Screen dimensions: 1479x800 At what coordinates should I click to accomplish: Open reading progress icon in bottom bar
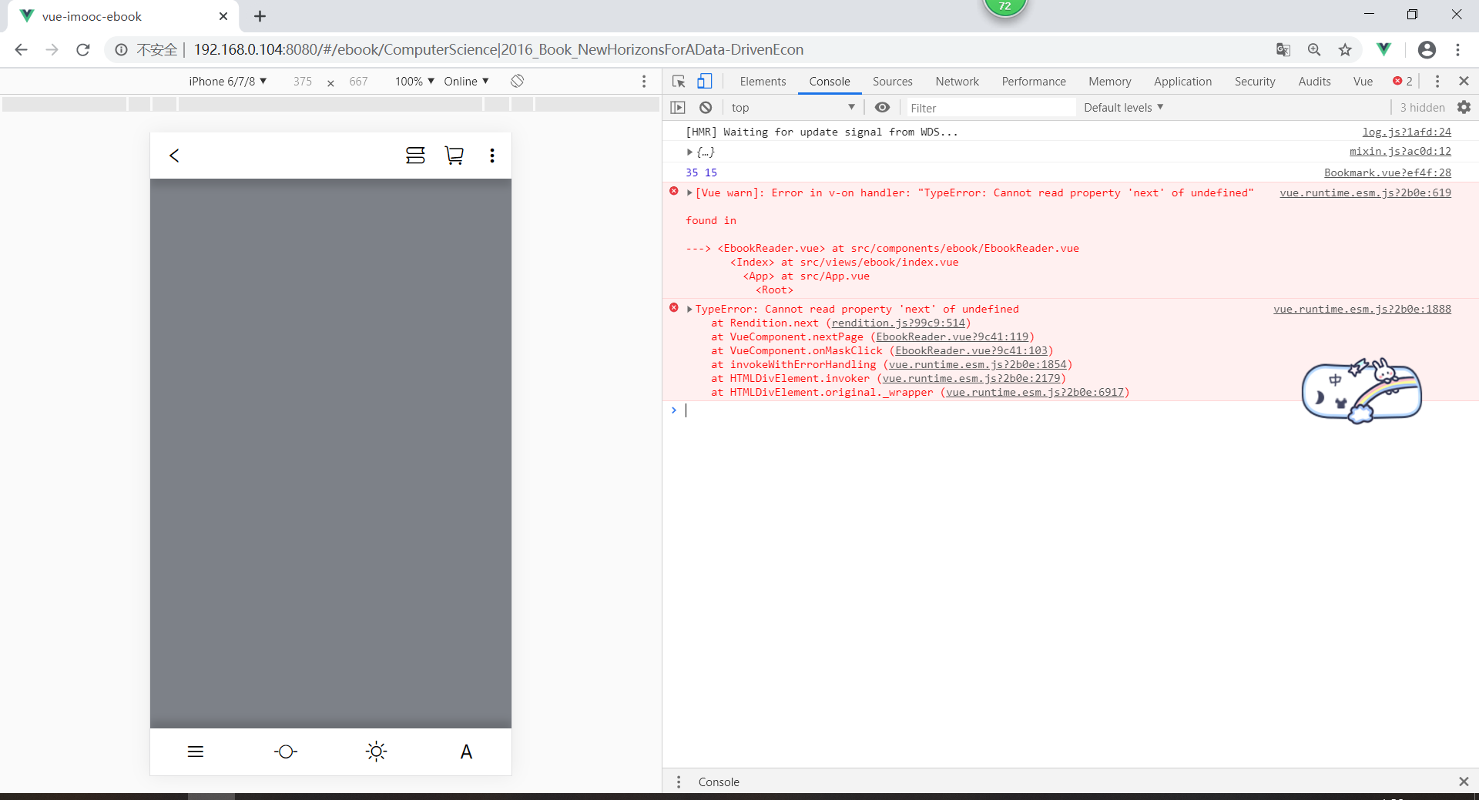pos(286,751)
